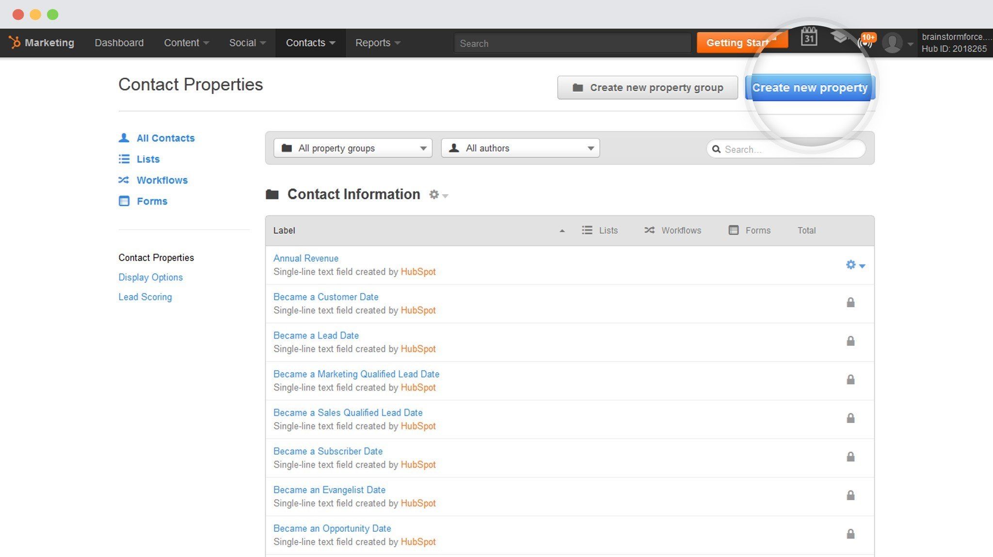Click the Forms column header icon
The width and height of the screenshot is (993, 557).
pos(734,230)
